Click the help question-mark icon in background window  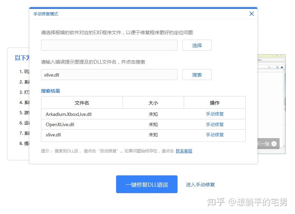point(282,67)
